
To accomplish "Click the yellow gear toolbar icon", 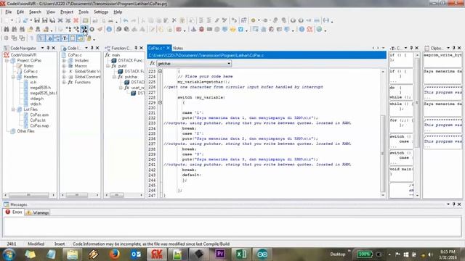I will click(x=254, y=20).
